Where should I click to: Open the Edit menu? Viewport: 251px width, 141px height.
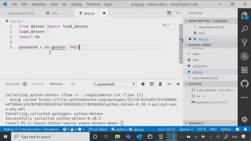[24, 4]
